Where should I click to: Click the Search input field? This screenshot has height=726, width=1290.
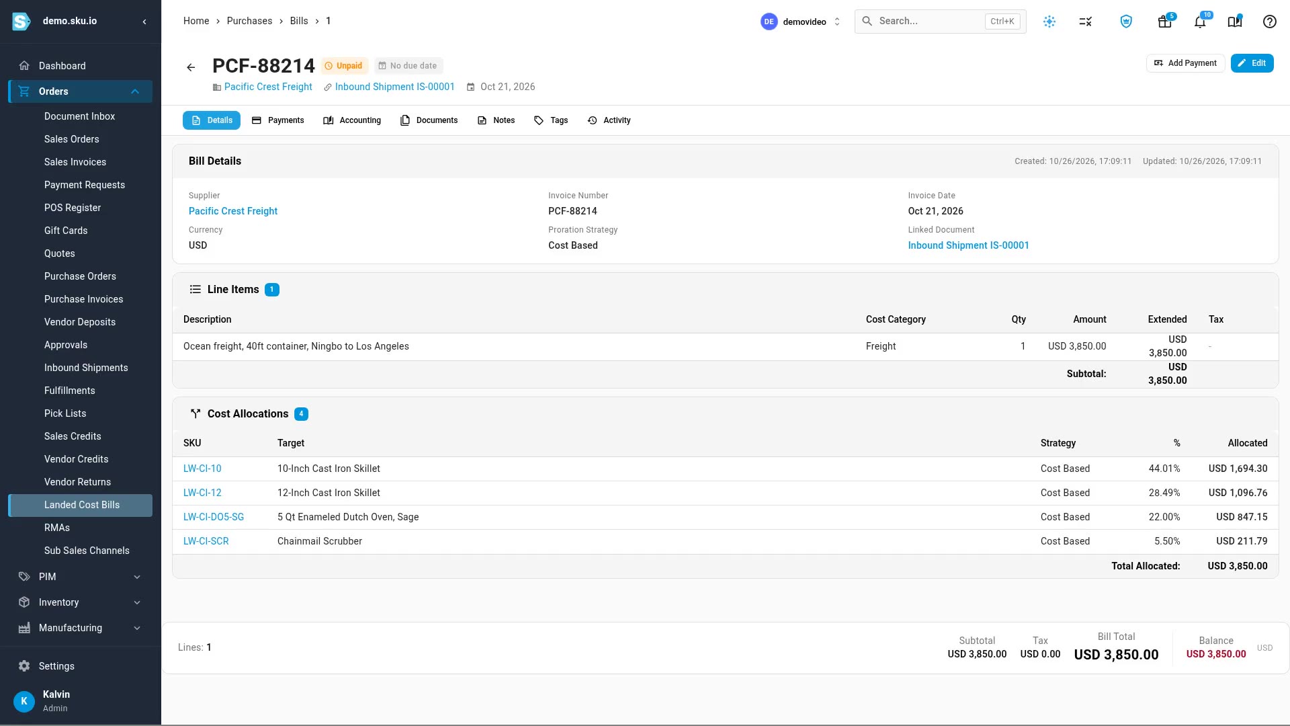(940, 22)
